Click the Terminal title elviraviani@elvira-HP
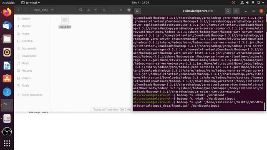The height and width of the screenshot is (150, 267). pos(199,11)
